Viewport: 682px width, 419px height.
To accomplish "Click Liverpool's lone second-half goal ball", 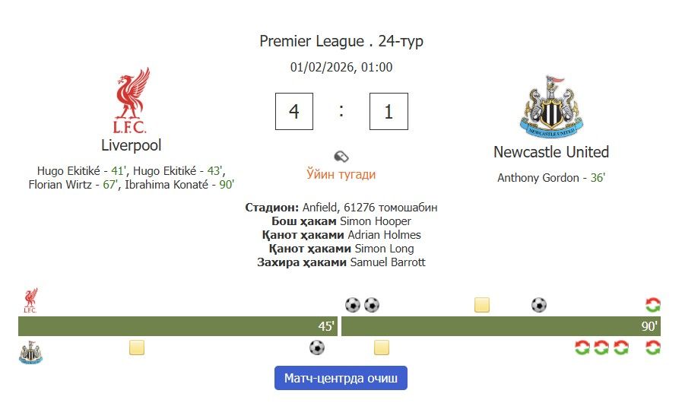I will click(539, 305).
